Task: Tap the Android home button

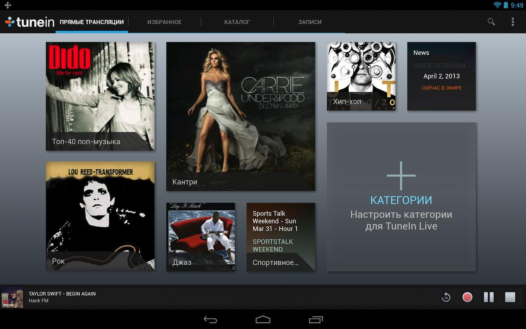Action: (263, 320)
